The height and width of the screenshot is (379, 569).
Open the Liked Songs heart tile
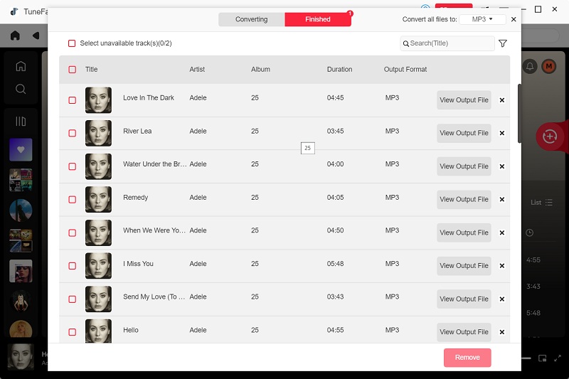pos(21,149)
